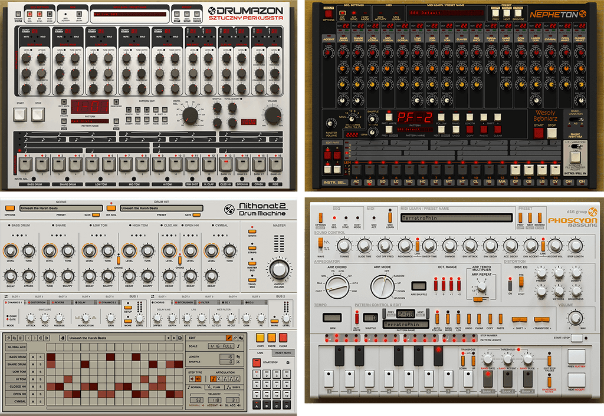Click the routing arrows icon for Nithonat Bus 2
This screenshot has height=416, width=604.
pos(153,297)
